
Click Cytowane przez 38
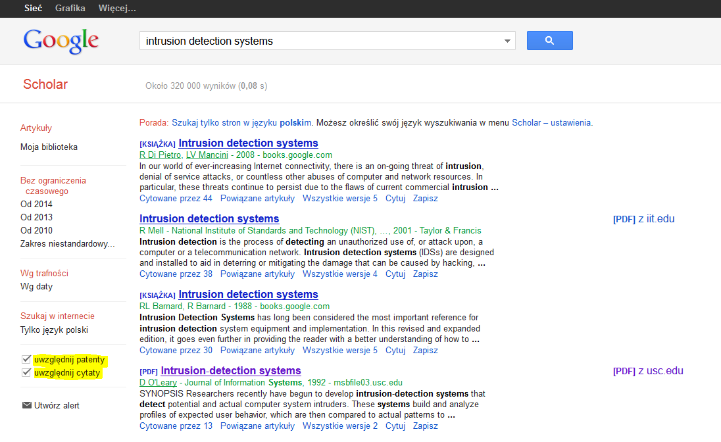176,274
